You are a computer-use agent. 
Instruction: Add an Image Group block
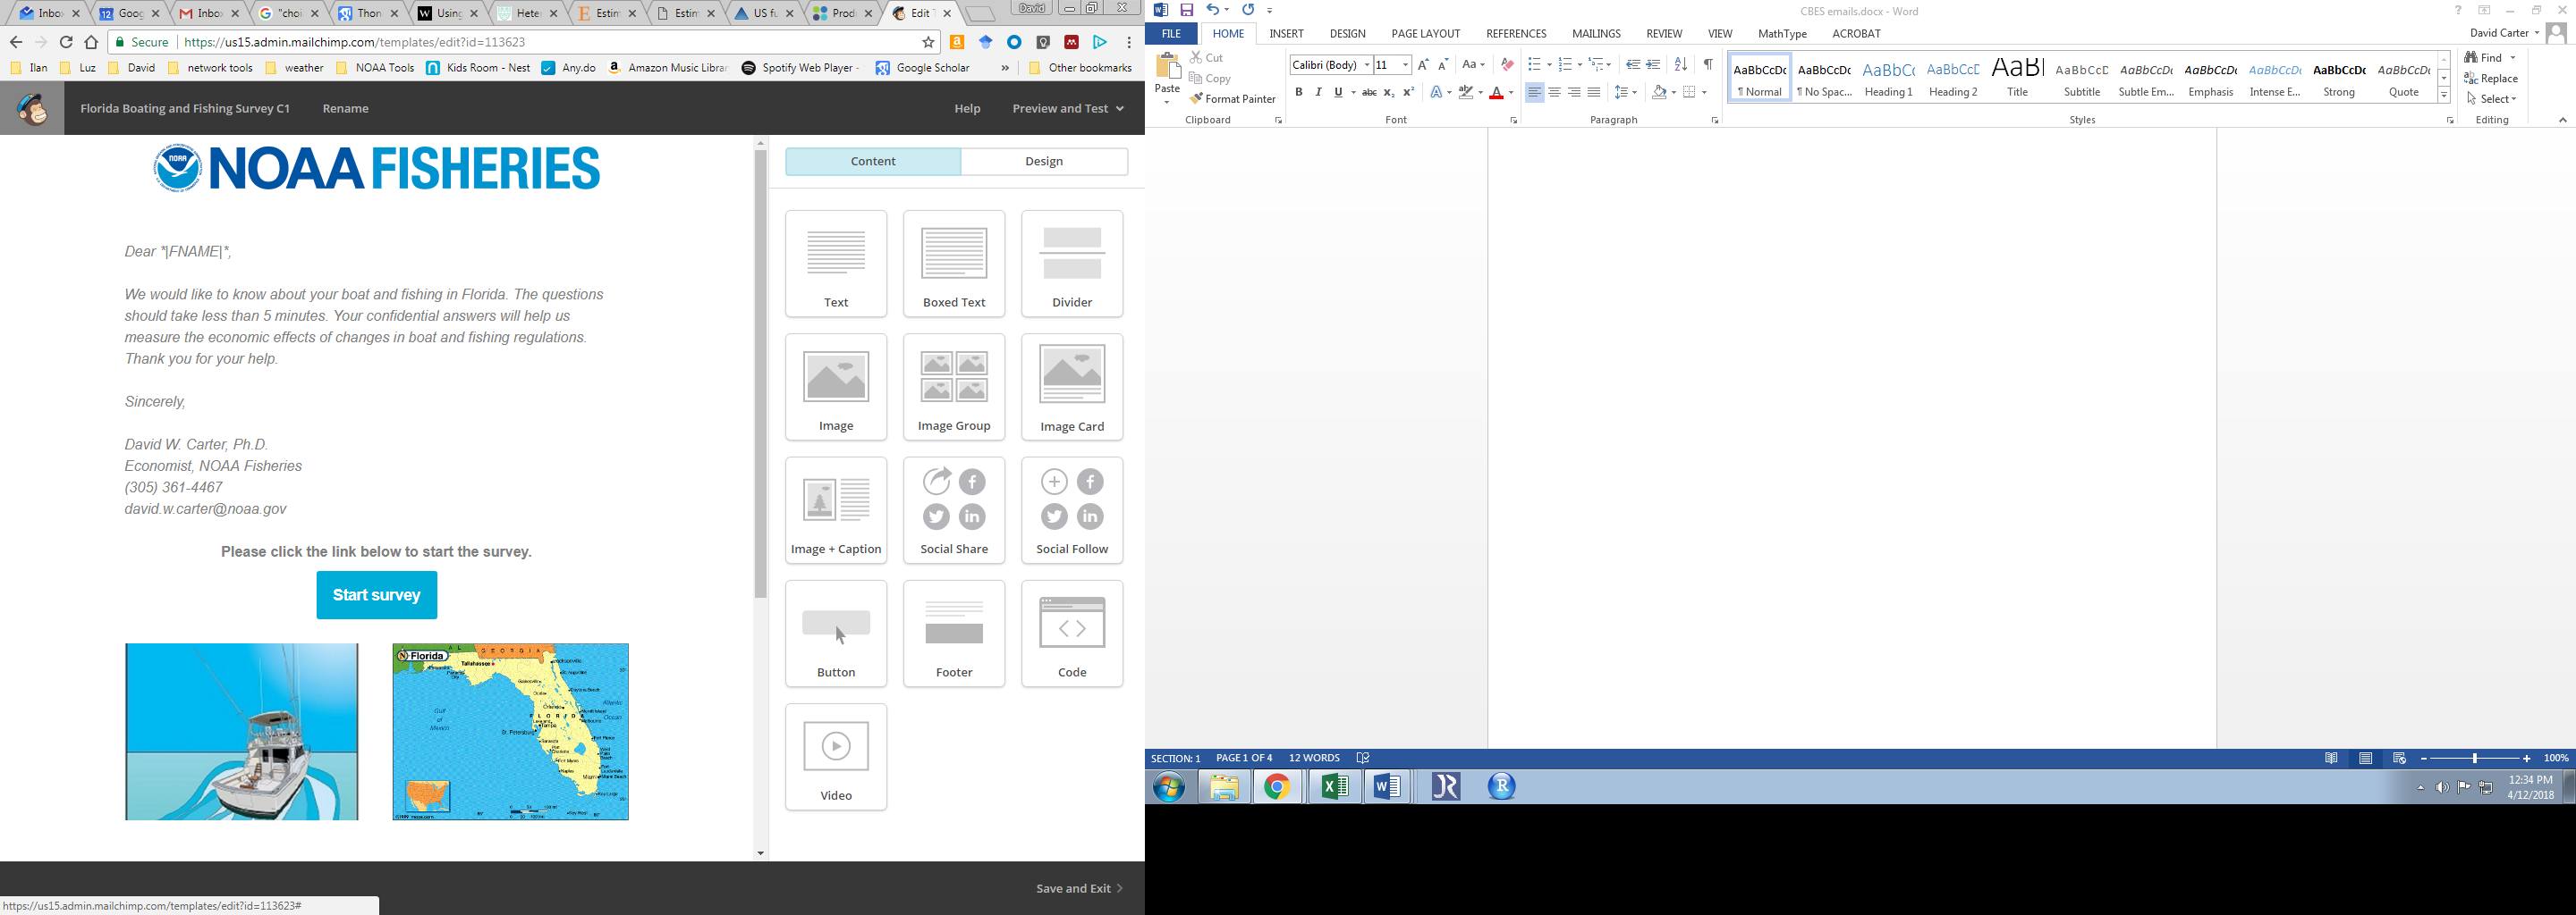tap(954, 388)
